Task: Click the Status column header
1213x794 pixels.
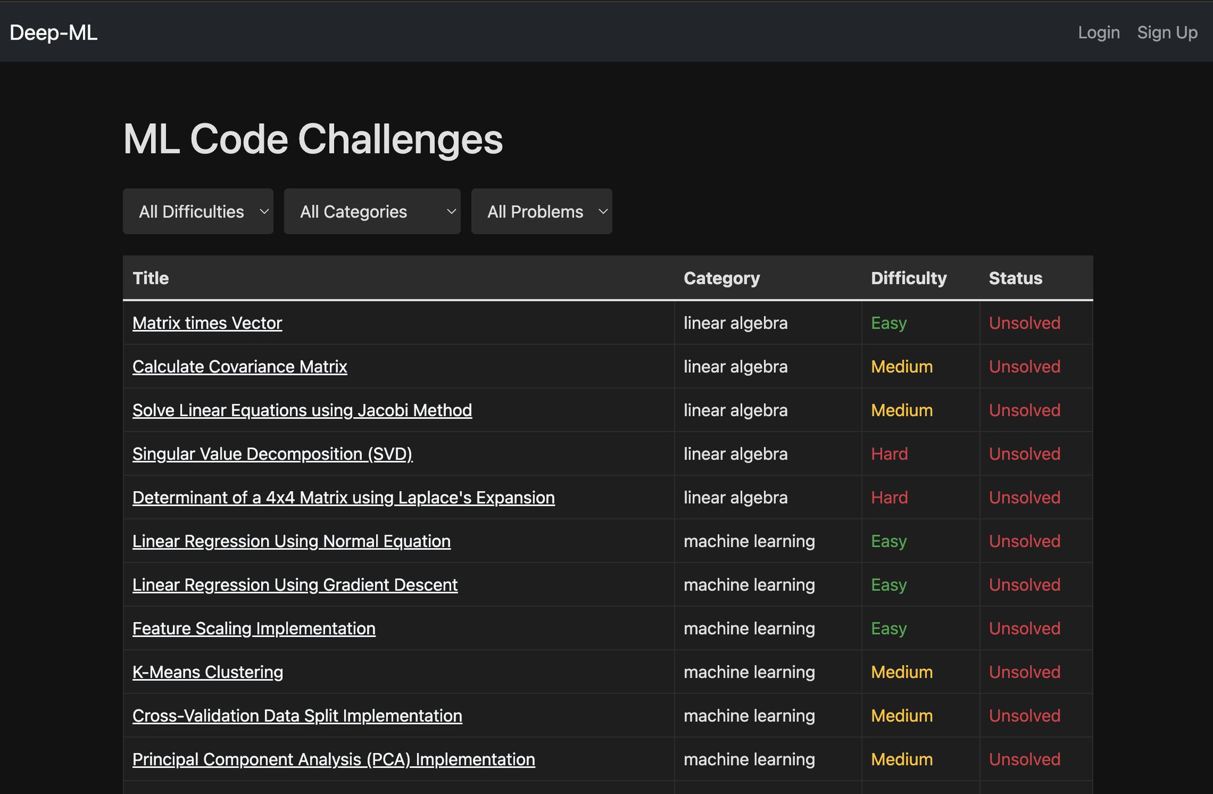Action: point(1015,278)
